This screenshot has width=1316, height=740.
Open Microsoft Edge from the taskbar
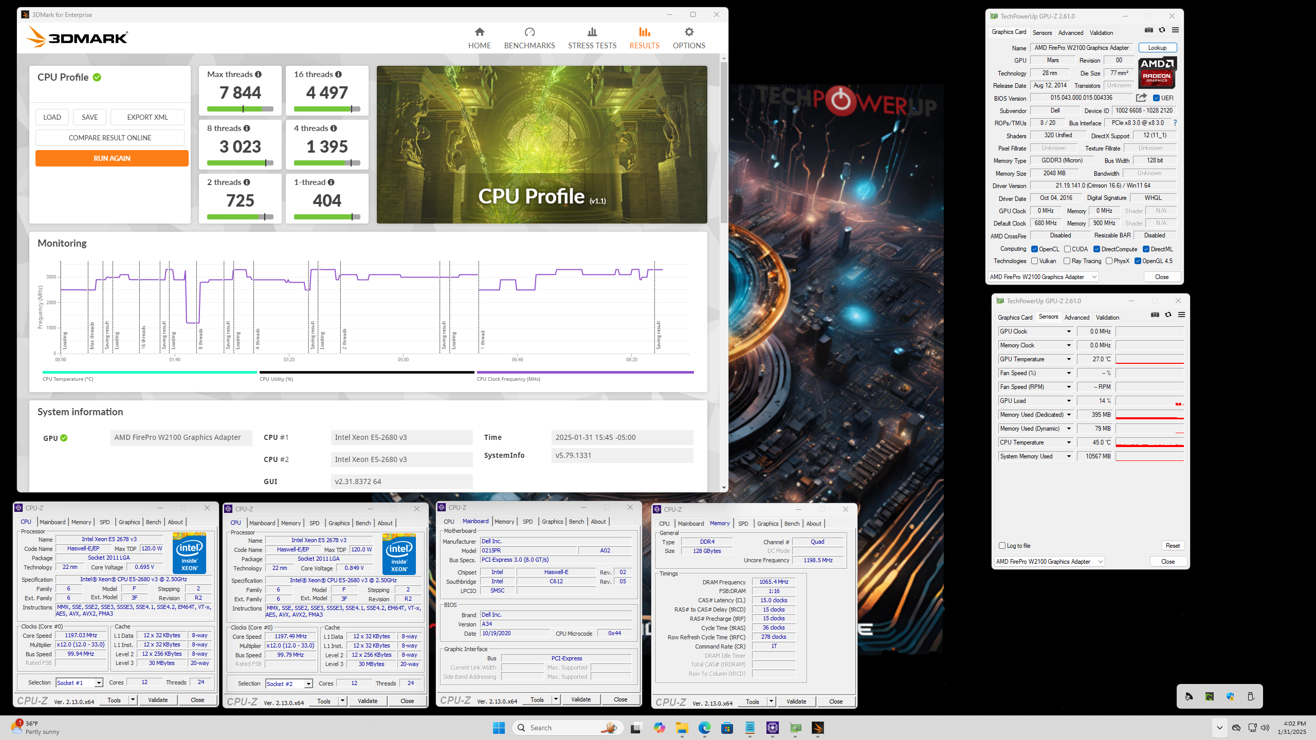704,728
